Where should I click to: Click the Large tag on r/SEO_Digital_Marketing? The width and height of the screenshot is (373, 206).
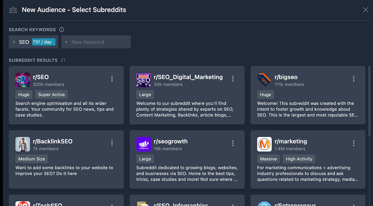(x=145, y=94)
